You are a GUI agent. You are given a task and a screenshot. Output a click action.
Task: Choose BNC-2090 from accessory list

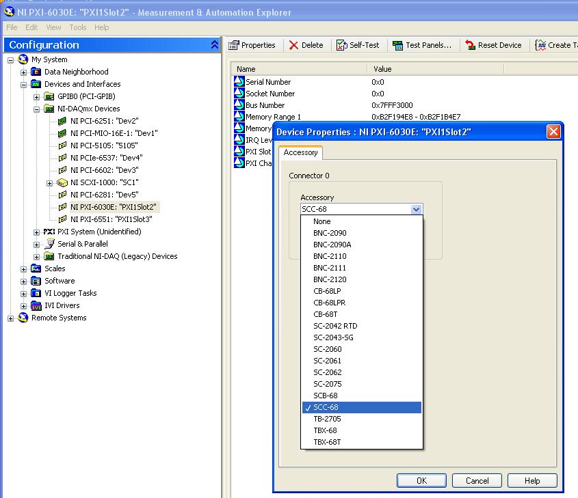point(330,233)
